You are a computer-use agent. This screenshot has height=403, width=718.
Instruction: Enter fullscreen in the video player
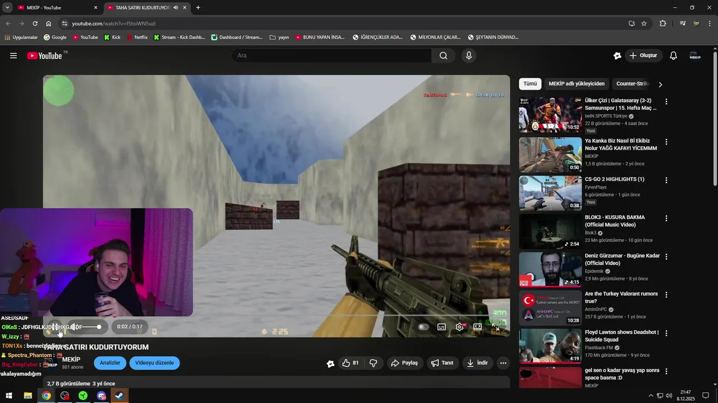495,327
